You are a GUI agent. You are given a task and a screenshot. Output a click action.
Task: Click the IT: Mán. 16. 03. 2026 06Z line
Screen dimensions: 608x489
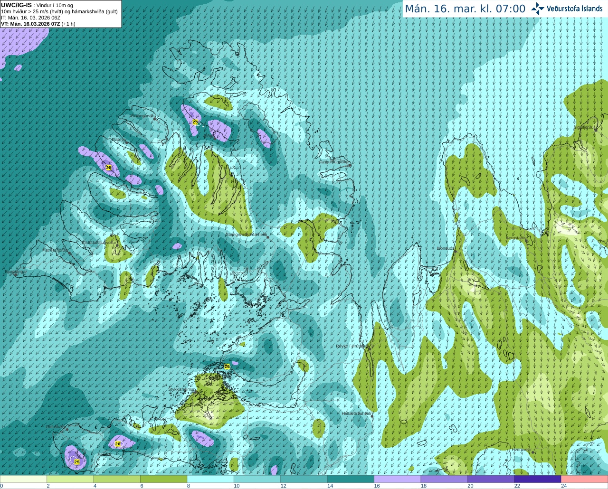pyautogui.click(x=30, y=18)
